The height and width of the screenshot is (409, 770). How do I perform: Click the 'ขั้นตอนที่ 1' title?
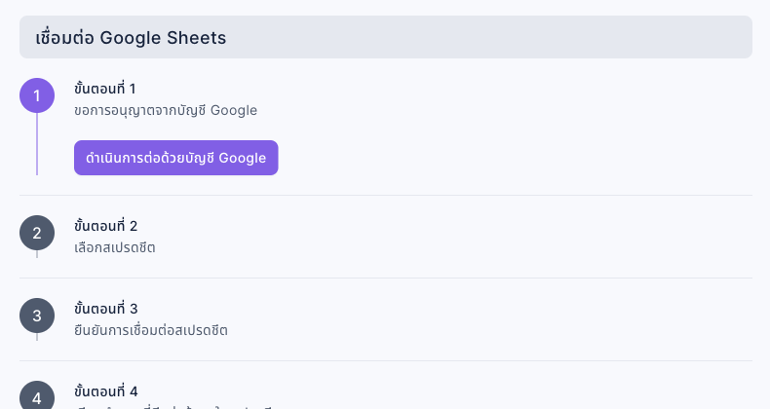104,89
